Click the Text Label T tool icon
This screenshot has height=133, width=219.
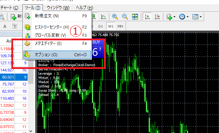15,26
